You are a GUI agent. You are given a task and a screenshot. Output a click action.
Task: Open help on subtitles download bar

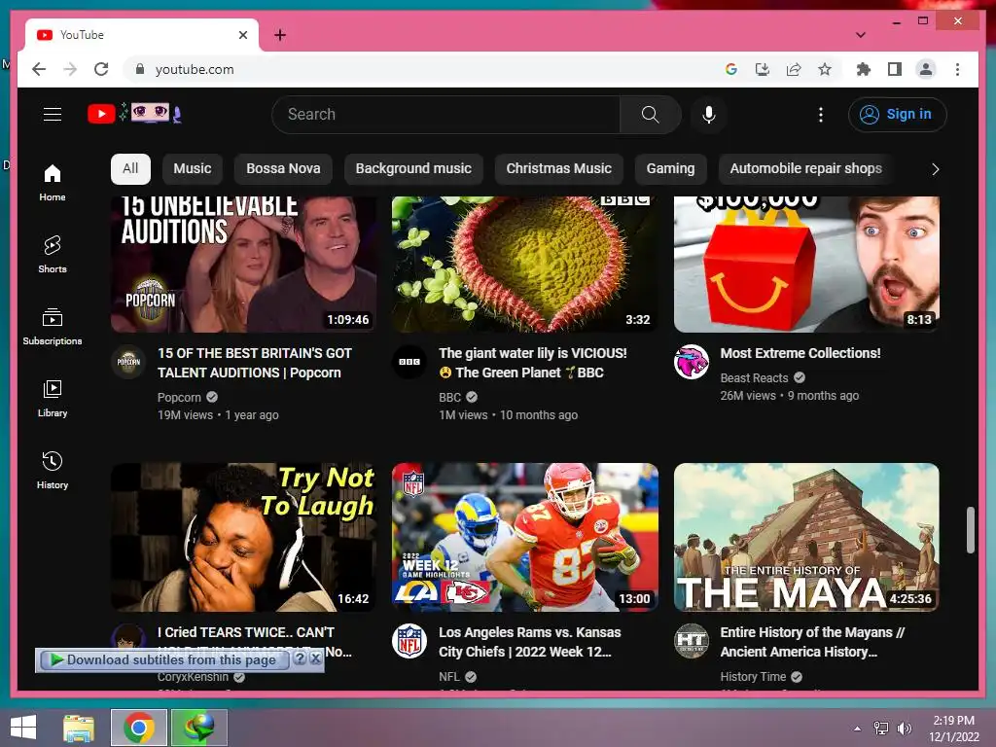click(300, 658)
